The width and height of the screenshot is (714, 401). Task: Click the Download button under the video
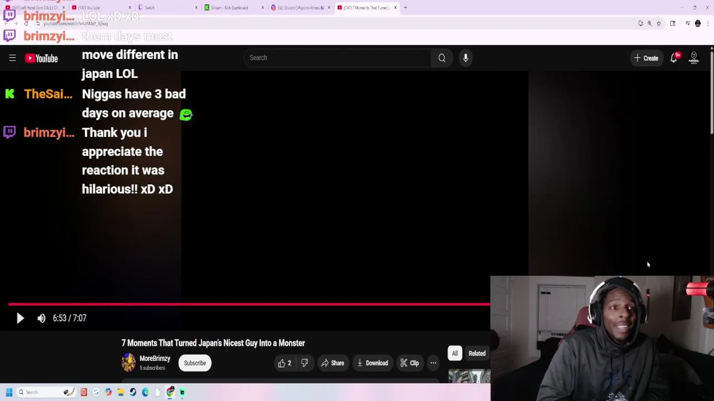372,363
